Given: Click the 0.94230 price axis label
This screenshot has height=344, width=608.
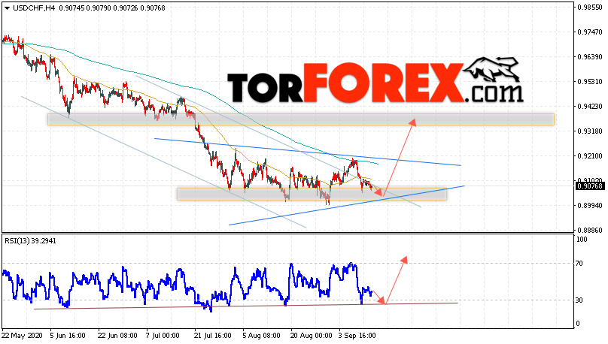Looking at the screenshot, I should click(x=589, y=106).
